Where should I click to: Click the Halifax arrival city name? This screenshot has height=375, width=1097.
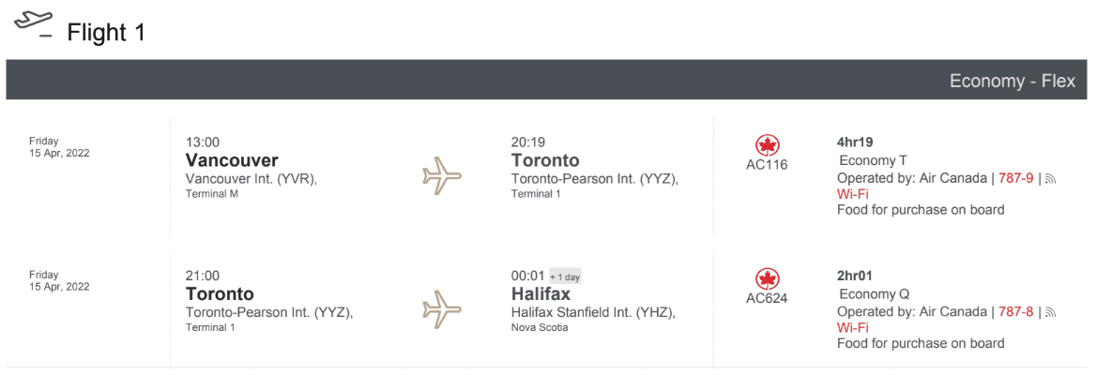pyautogui.click(x=541, y=294)
